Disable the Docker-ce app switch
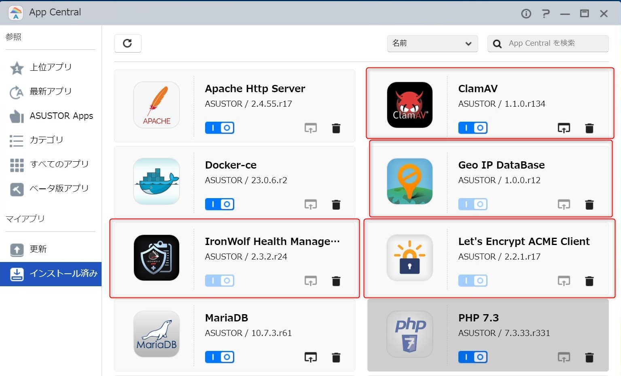The height and width of the screenshot is (376, 621). click(220, 205)
